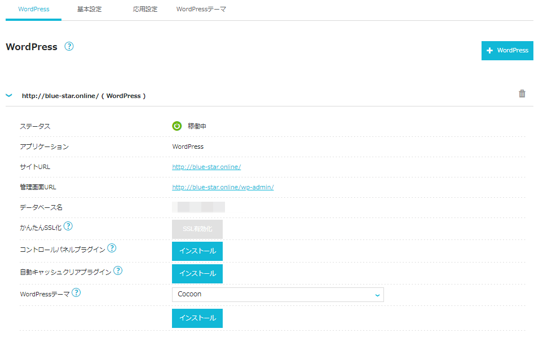This screenshot has width=543, height=342.
Task: Open help for かんたんSSL化
Action: pos(68,226)
